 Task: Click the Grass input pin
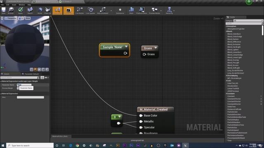click(144, 54)
